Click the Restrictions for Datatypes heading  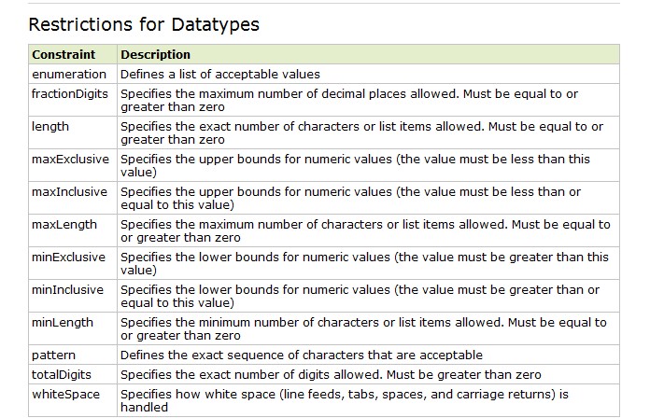point(144,24)
